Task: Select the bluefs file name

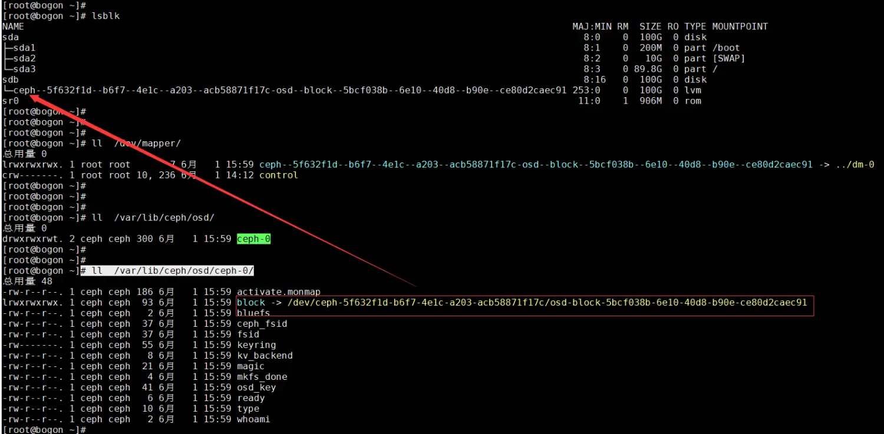Action: click(253, 313)
